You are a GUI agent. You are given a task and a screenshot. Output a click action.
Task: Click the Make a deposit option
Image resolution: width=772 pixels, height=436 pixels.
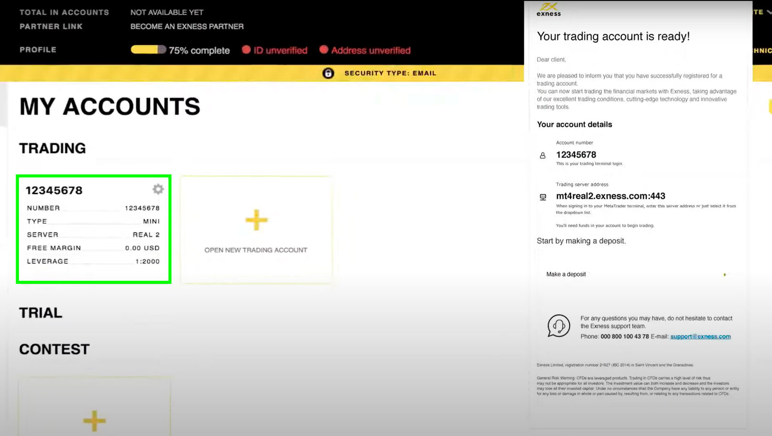click(566, 274)
